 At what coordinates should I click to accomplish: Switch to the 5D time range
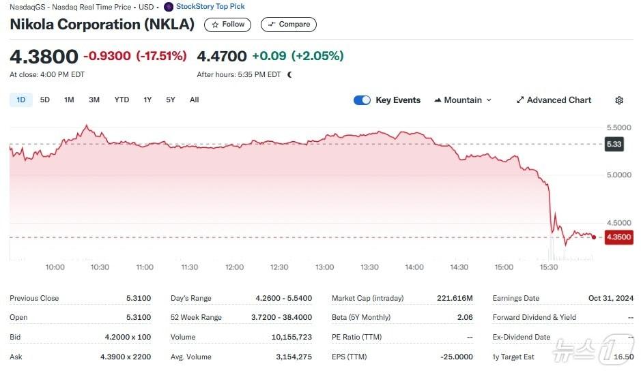point(45,100)
